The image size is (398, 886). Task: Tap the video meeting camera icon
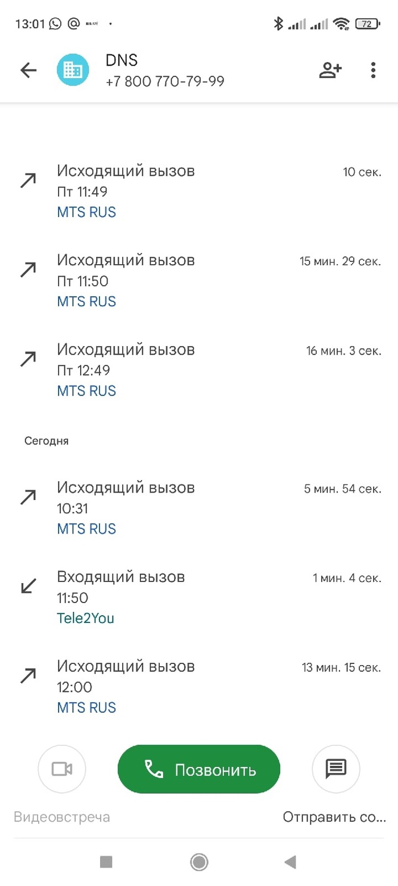coord(61,769)
